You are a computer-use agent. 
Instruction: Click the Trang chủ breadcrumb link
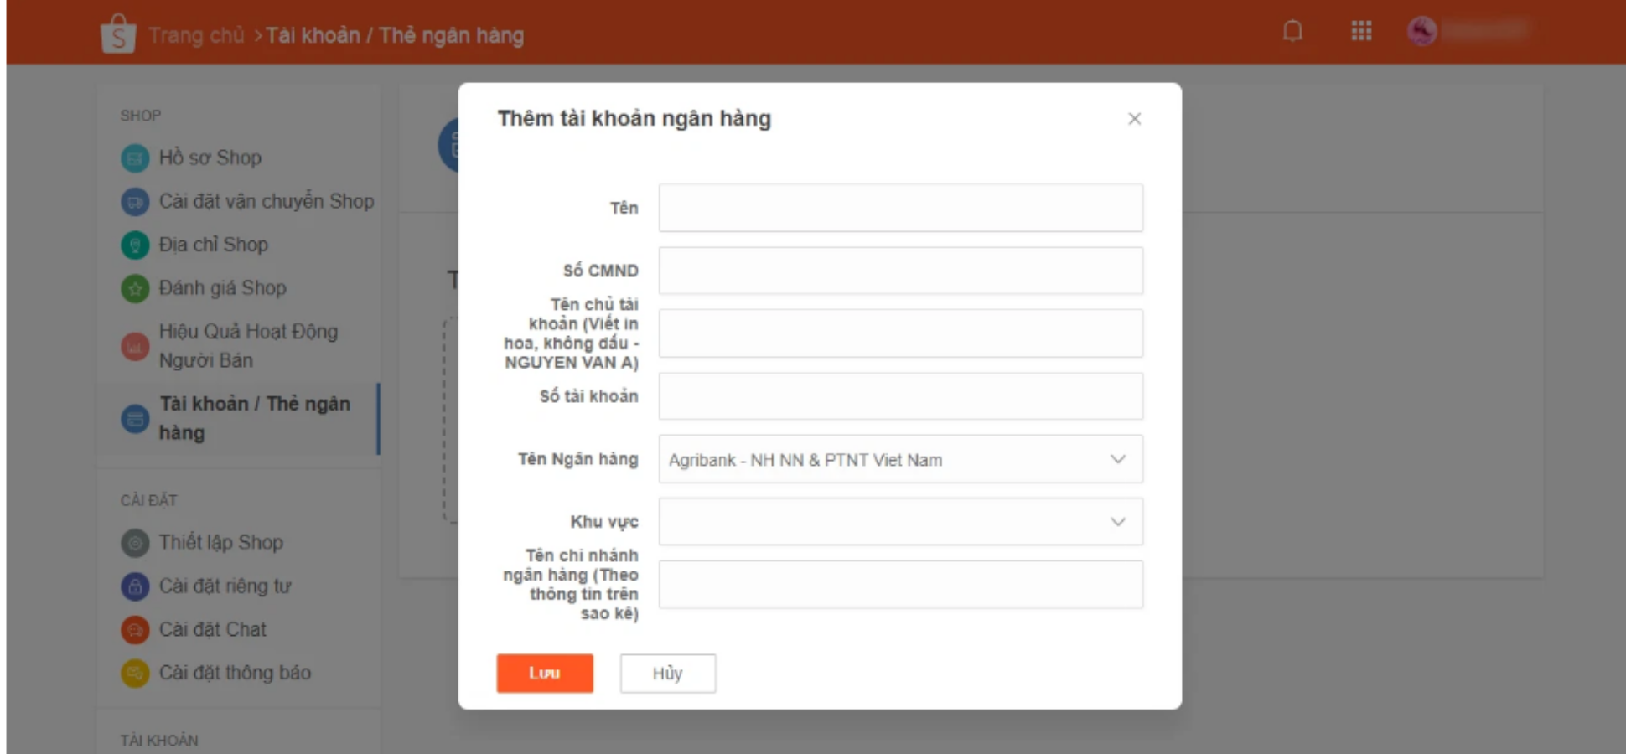pyautogui.click(x=196, y=35)
